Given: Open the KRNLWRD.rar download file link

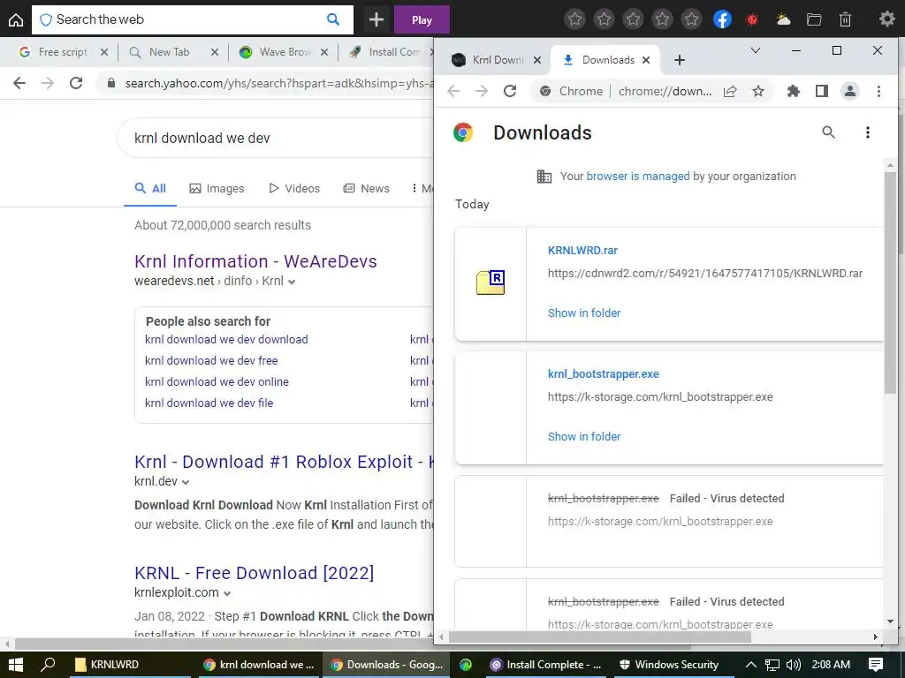Looking at the screenshot, I should pos(582,250).
